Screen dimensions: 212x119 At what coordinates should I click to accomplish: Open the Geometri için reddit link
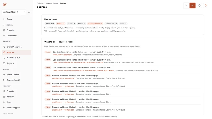(x=78, y=63)
